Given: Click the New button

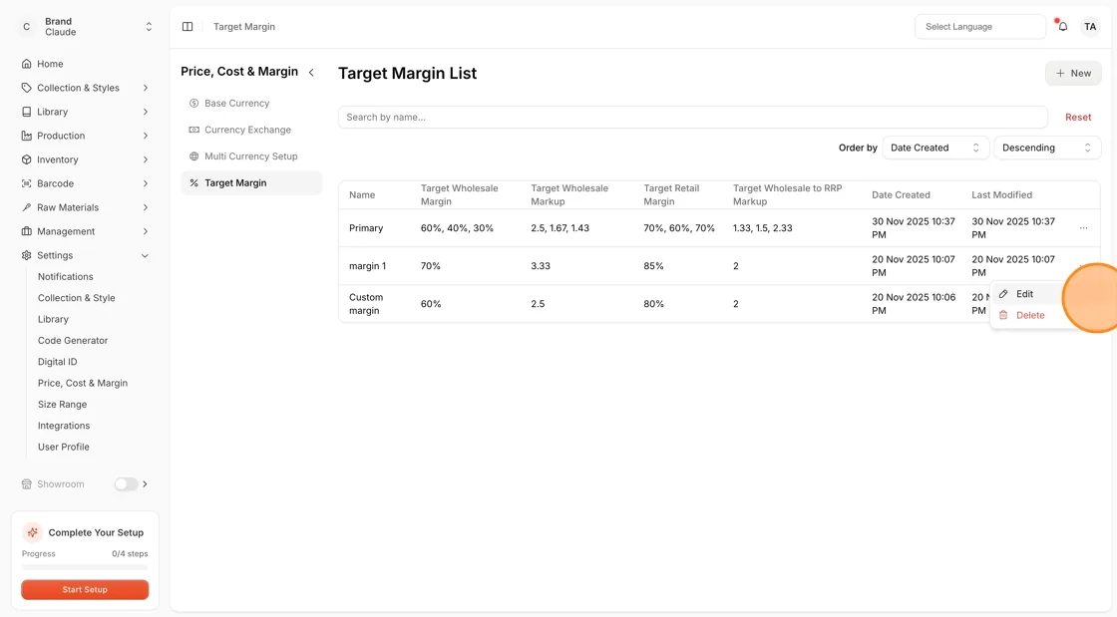Looking at the screenshot, I should pos(1073,74).
